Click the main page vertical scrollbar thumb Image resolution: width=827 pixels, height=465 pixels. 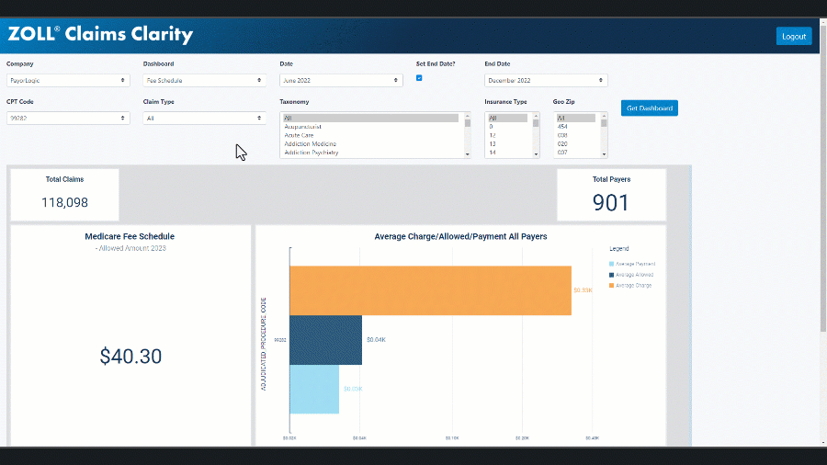pyautogui.click(x=822, y=179)
